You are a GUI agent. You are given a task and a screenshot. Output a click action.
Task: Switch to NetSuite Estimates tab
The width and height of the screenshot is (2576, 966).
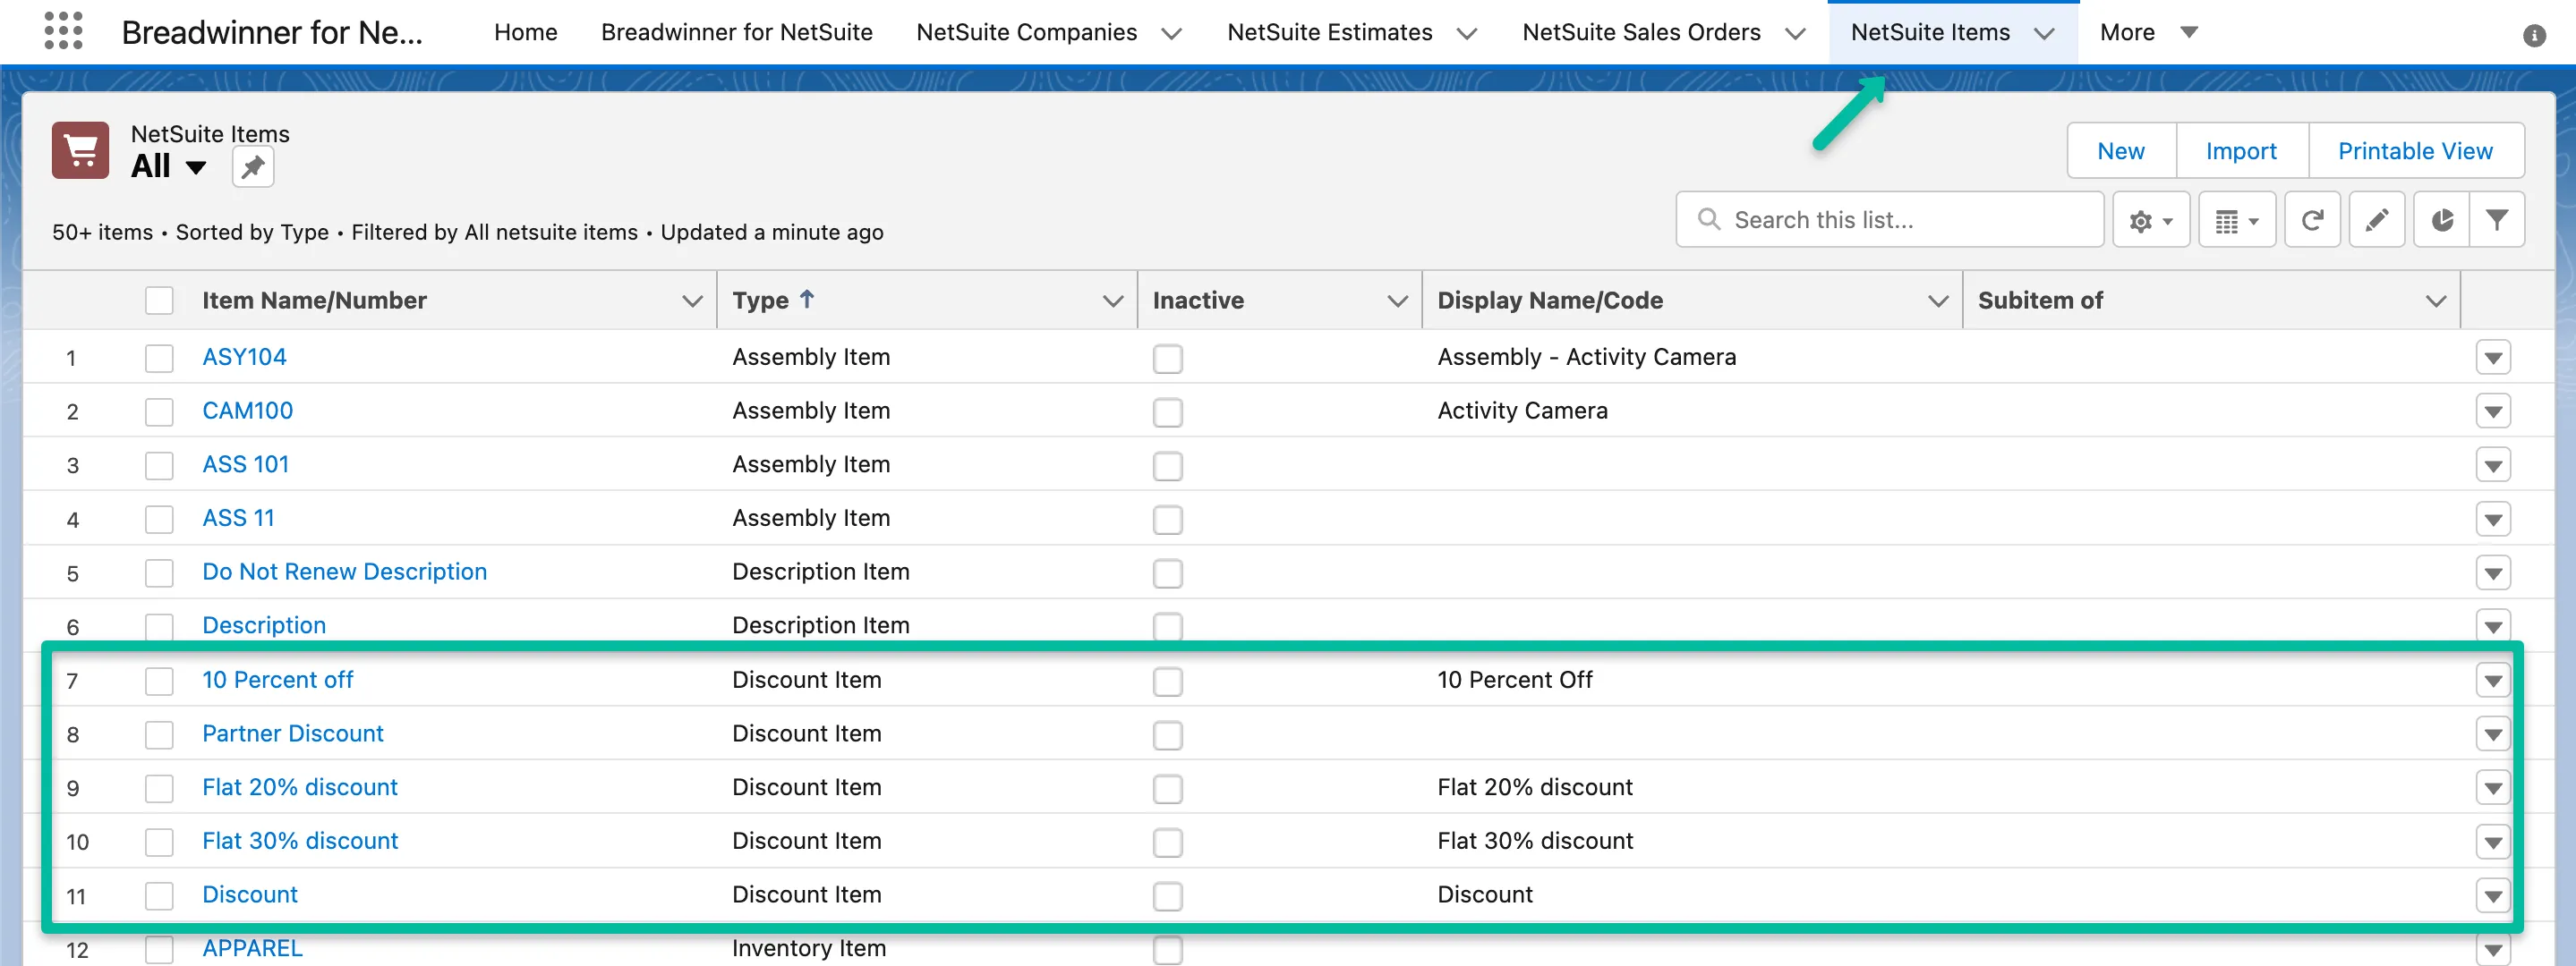pyautogui.click(x=1329, y=32)
